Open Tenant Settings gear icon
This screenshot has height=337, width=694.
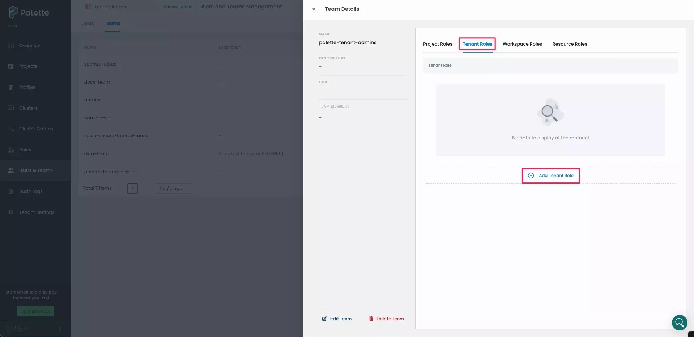tap(11, 212)
